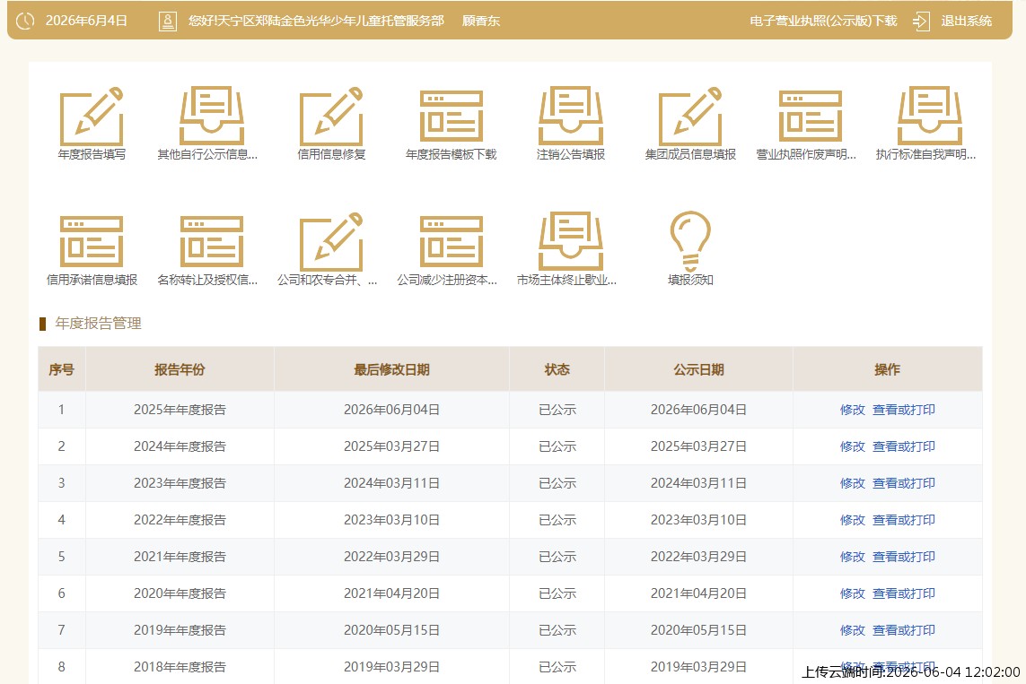Click the 操作 column header
Screen dimensions: 1026x684
887,369
